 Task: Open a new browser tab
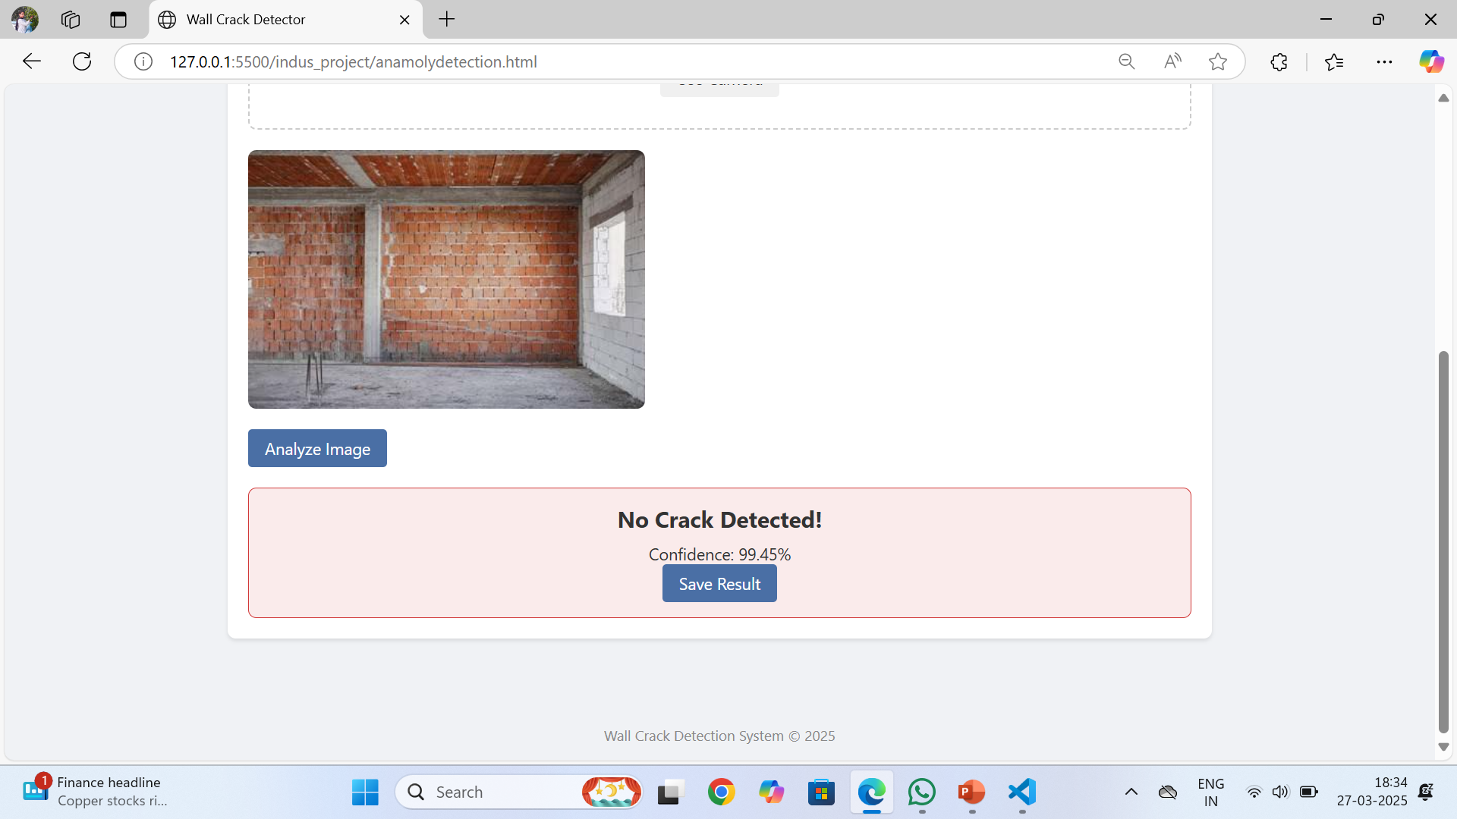click(x=447, y=20)
